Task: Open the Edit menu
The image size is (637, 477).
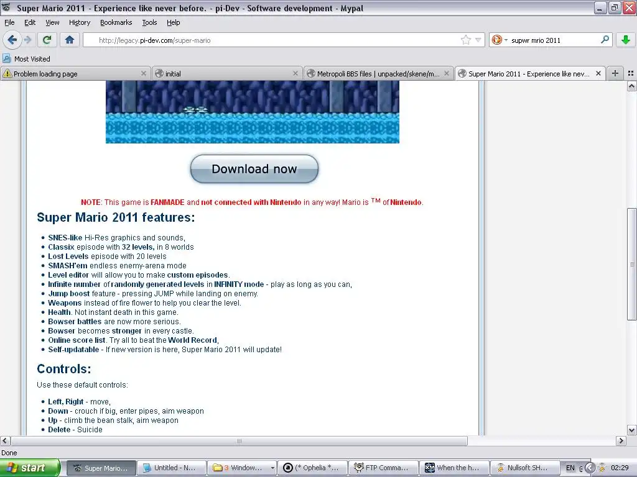Action: pos(30,22)
